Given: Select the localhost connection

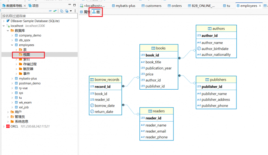Looking at the screenshot, I should point(17,26).
